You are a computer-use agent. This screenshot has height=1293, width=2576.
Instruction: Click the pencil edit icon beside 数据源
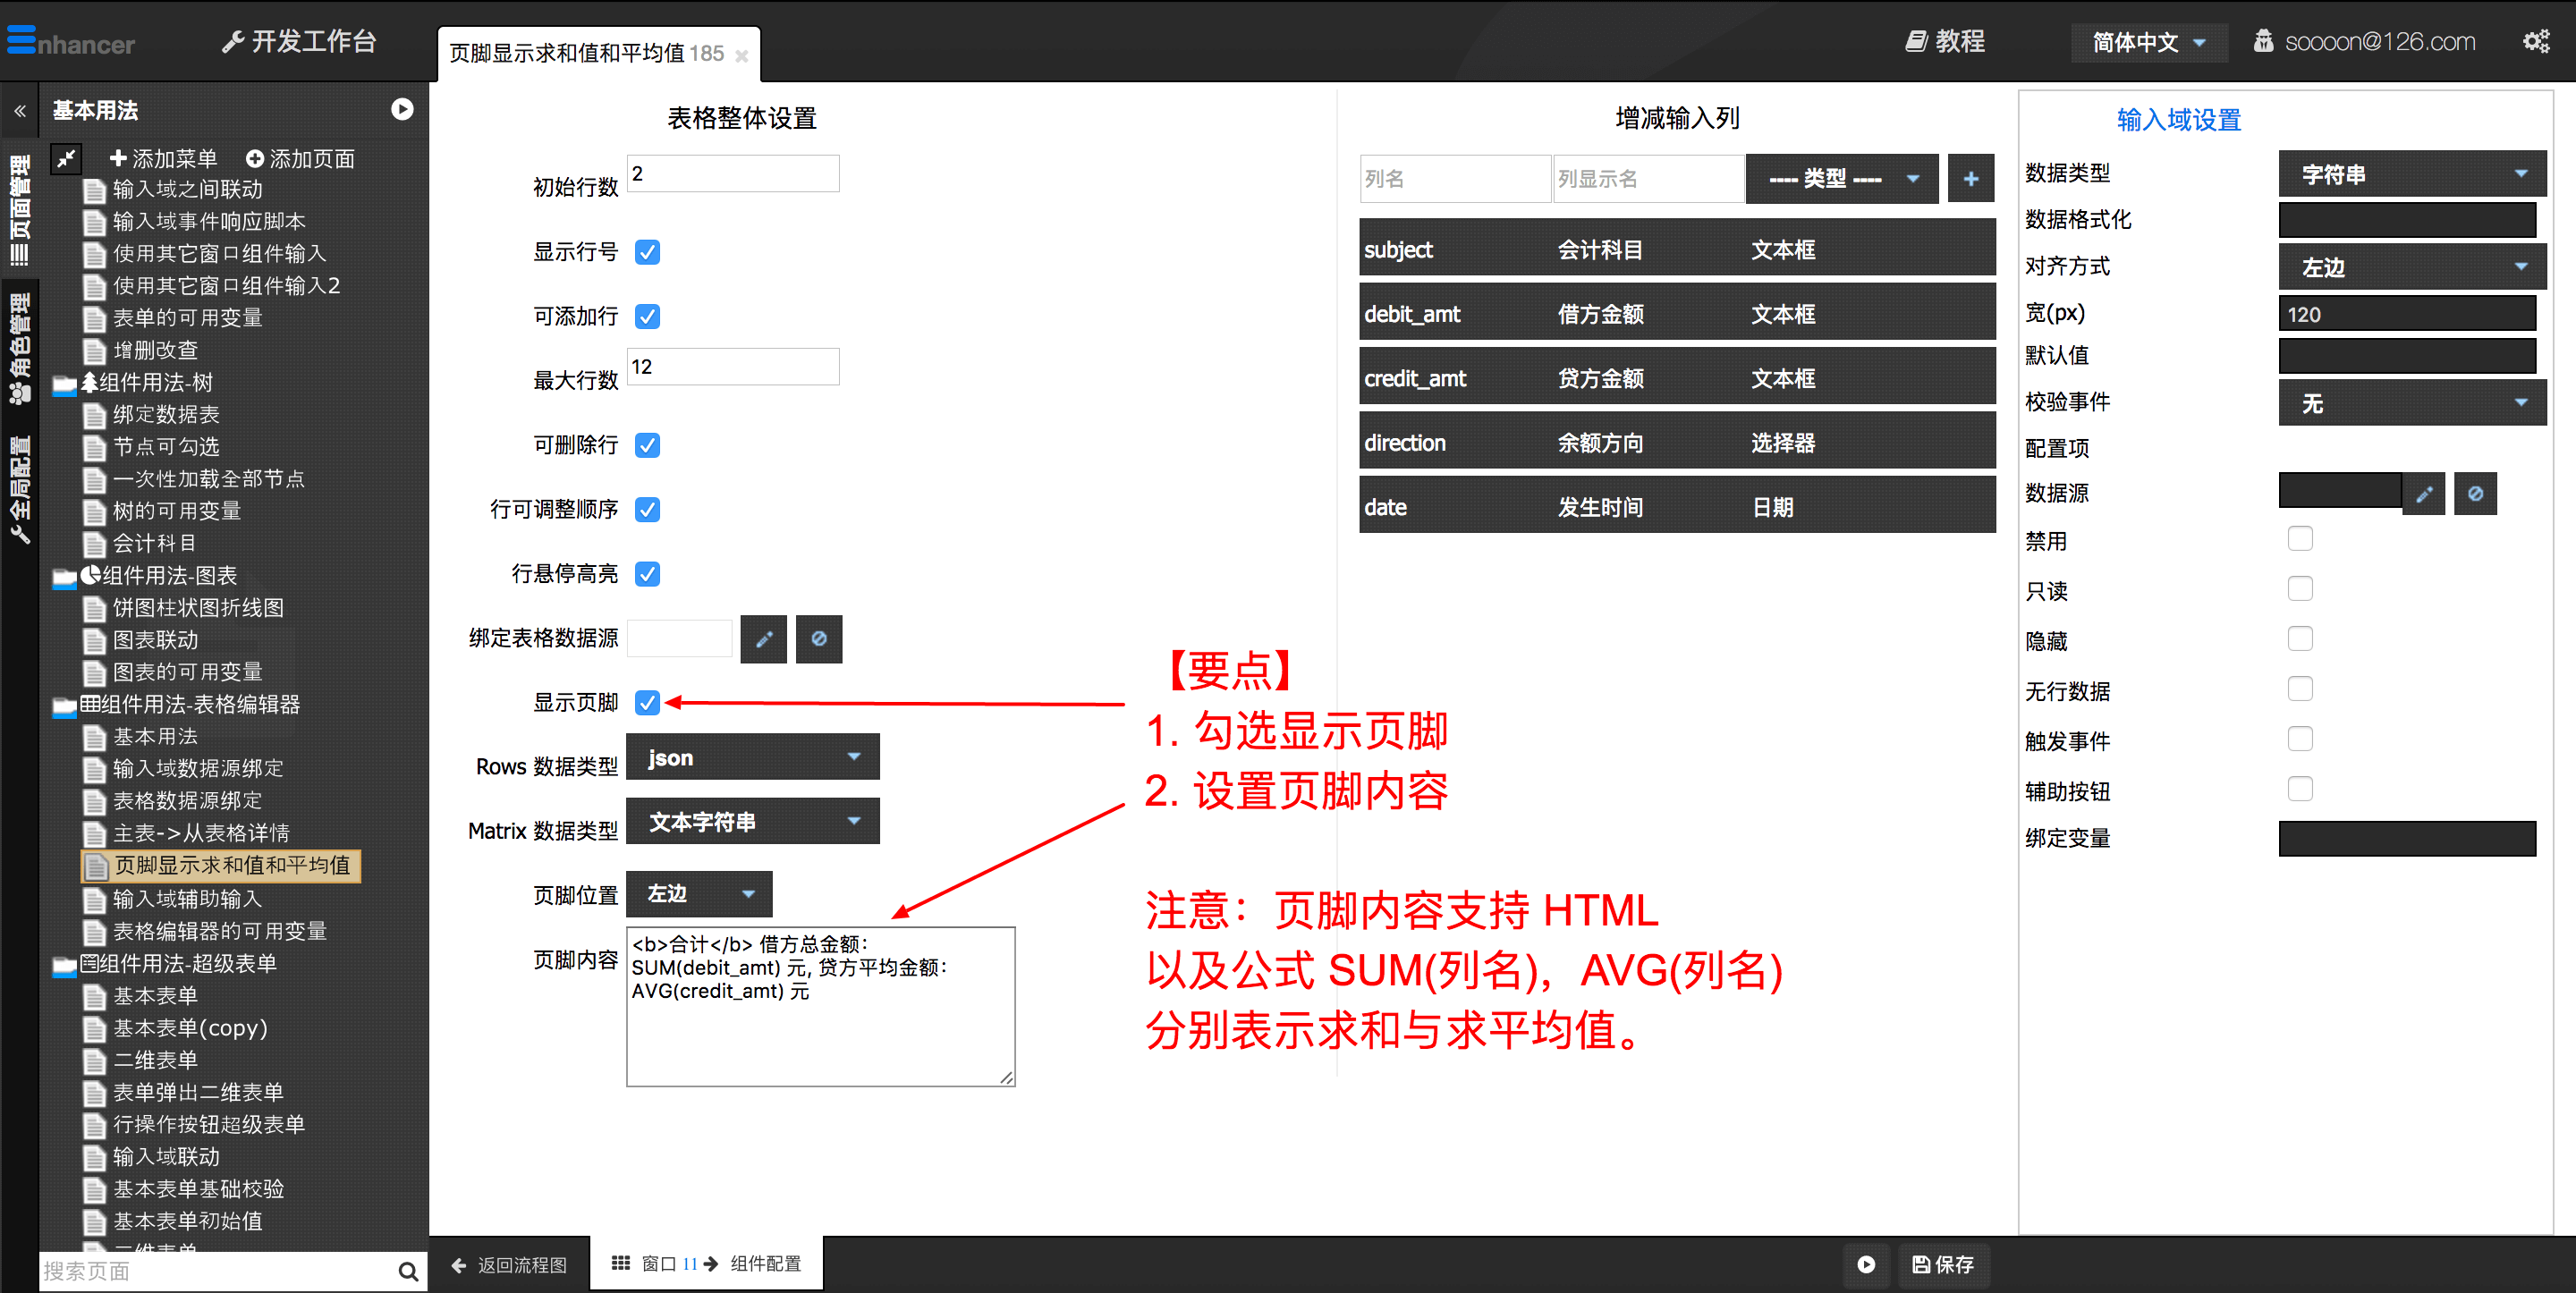(2423, 494)
